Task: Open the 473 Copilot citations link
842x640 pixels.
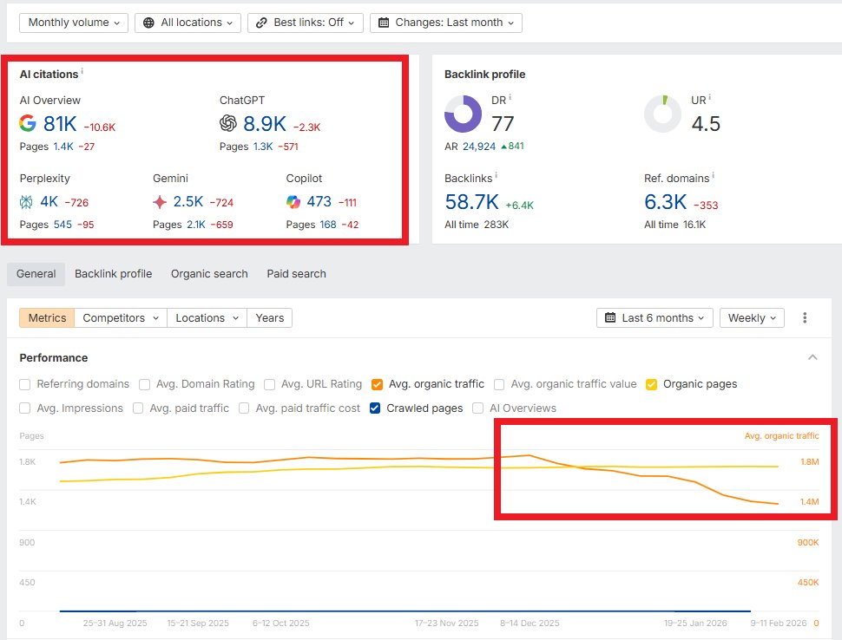Action: coord(319,202)
